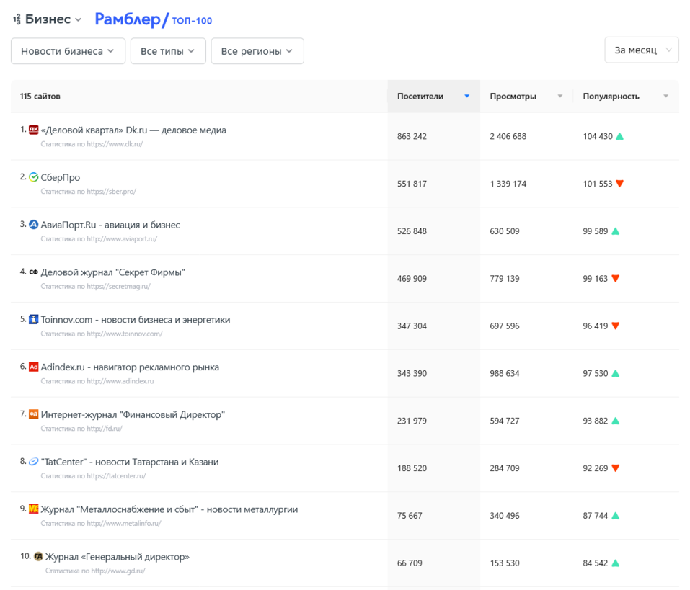Open the Бизнес category dropdown

tap(53, 19)
